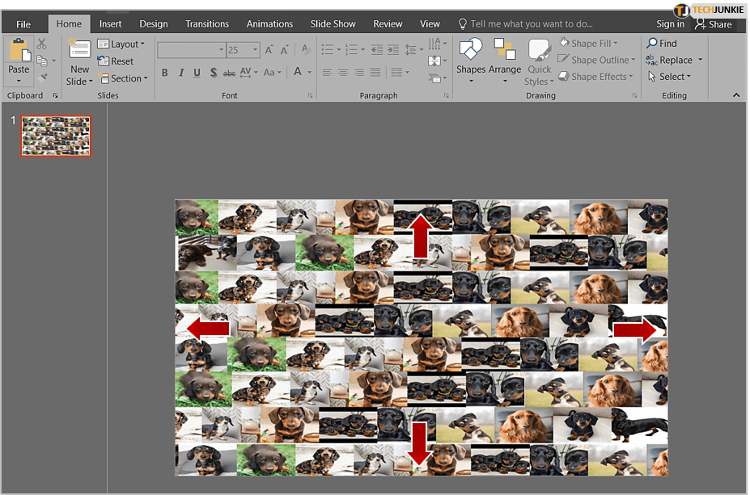
Task: Toggle Underline formatting
Action: pos(197,73)
